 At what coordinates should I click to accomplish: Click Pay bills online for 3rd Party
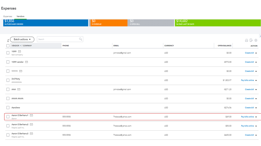247,80
